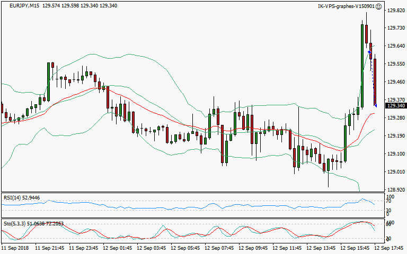Click the 11 Sep 2018 date label
This screenshot has height=254, width=407.
point(16,248)
